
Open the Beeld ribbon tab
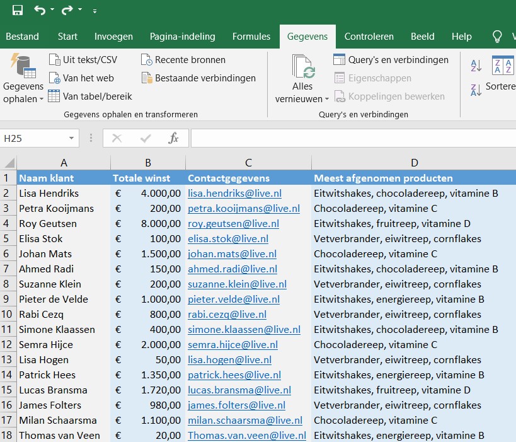click(x=422, y=37)
